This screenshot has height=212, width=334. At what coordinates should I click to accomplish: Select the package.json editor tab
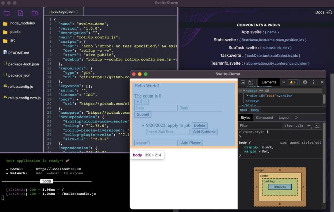coord(63,12)
